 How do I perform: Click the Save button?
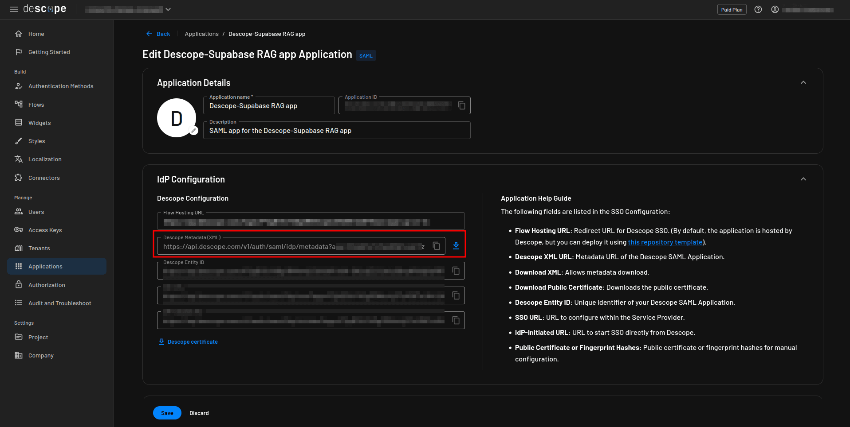(167, 413)
